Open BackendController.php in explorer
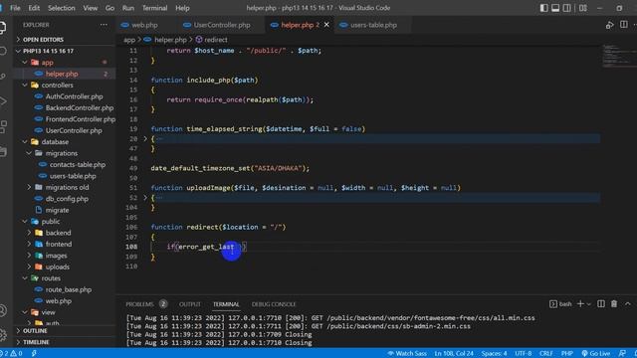Image resolution: width=637 pixels, height=358 pixels. [80, 107]
